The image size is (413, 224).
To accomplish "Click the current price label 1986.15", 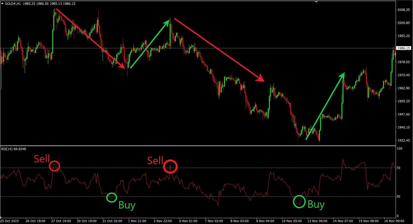I will (403, 48).
